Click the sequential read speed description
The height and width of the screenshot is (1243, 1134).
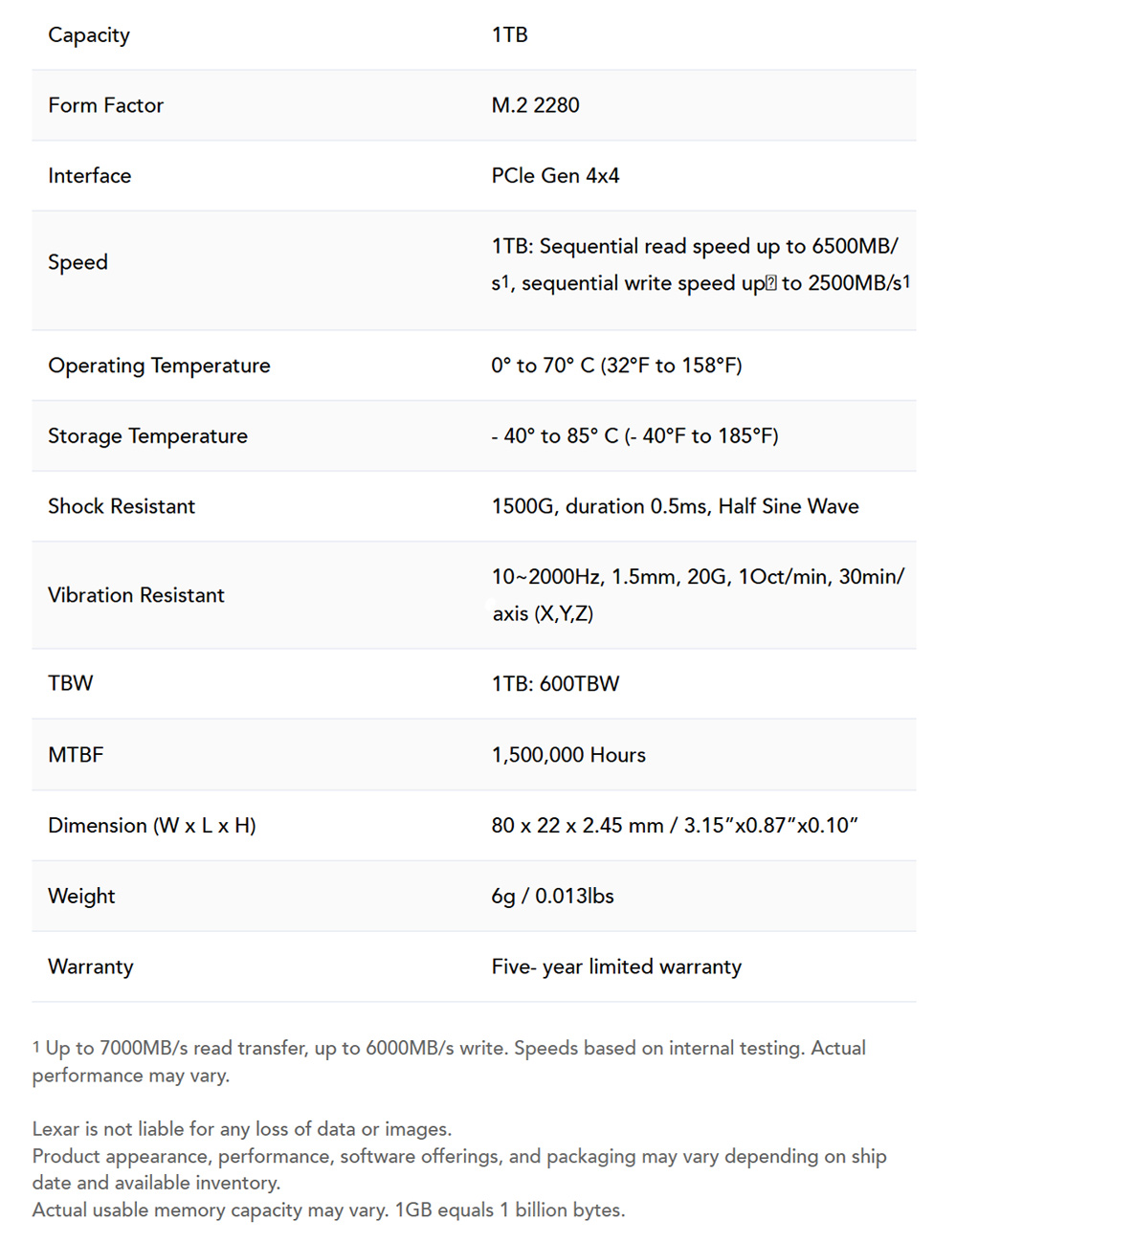click(700, 264)
